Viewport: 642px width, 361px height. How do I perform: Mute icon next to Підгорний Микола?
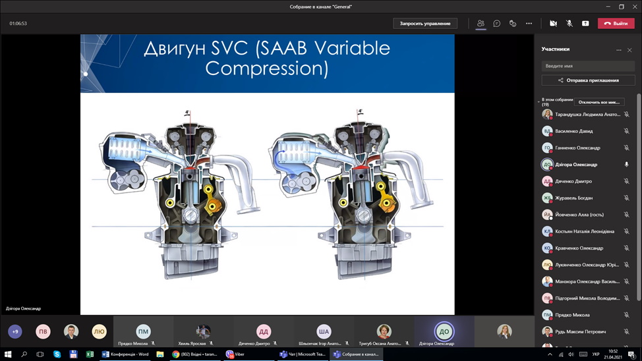coord(626,298)
